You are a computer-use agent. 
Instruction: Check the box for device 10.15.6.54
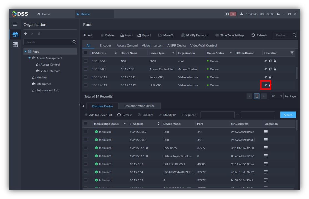coord(86,61)
